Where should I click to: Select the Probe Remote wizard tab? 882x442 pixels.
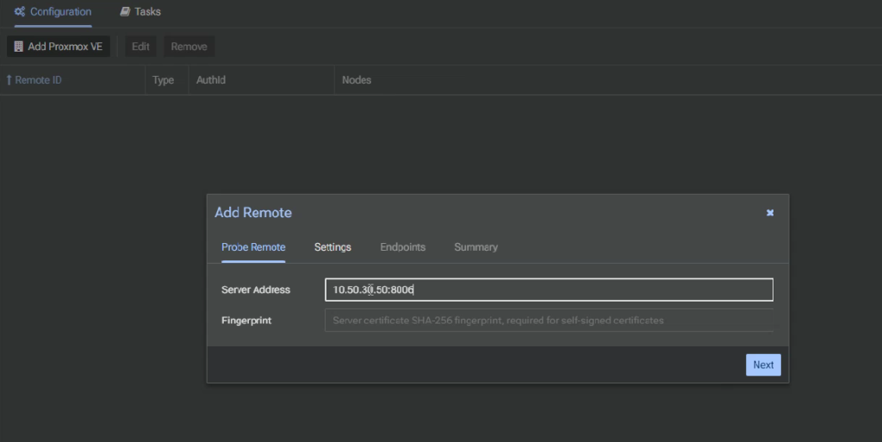(253, 247)
